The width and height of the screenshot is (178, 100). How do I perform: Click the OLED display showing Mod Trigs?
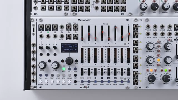70,48
